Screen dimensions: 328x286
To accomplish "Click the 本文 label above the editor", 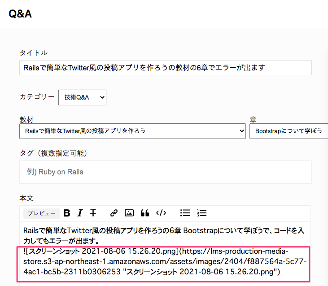I will tap(26, 198).
